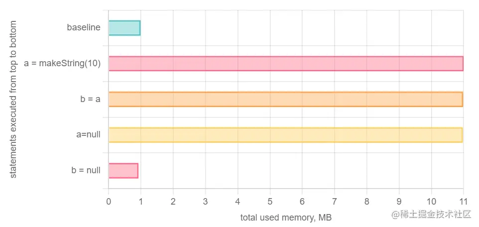Image resolution: width=479 pixels, height=227 pixels.
Task: Click the "baseline" axis label
Action: [x=84, y=28]
